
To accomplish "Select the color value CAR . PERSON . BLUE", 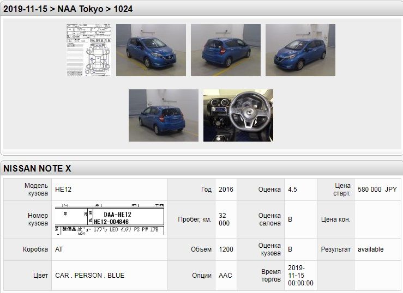I will pos(89,275).
